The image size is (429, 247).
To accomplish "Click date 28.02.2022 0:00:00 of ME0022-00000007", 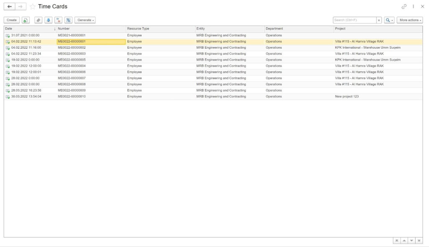I will 25,78.
